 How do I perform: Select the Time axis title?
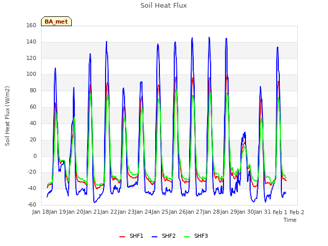(x=290, y=220)
